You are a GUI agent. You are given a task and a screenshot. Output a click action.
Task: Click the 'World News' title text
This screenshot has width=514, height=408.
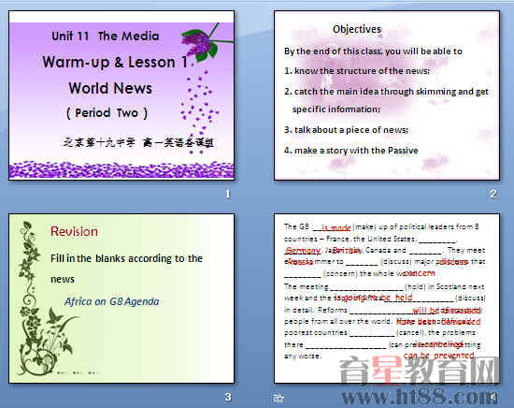point(110,88)
